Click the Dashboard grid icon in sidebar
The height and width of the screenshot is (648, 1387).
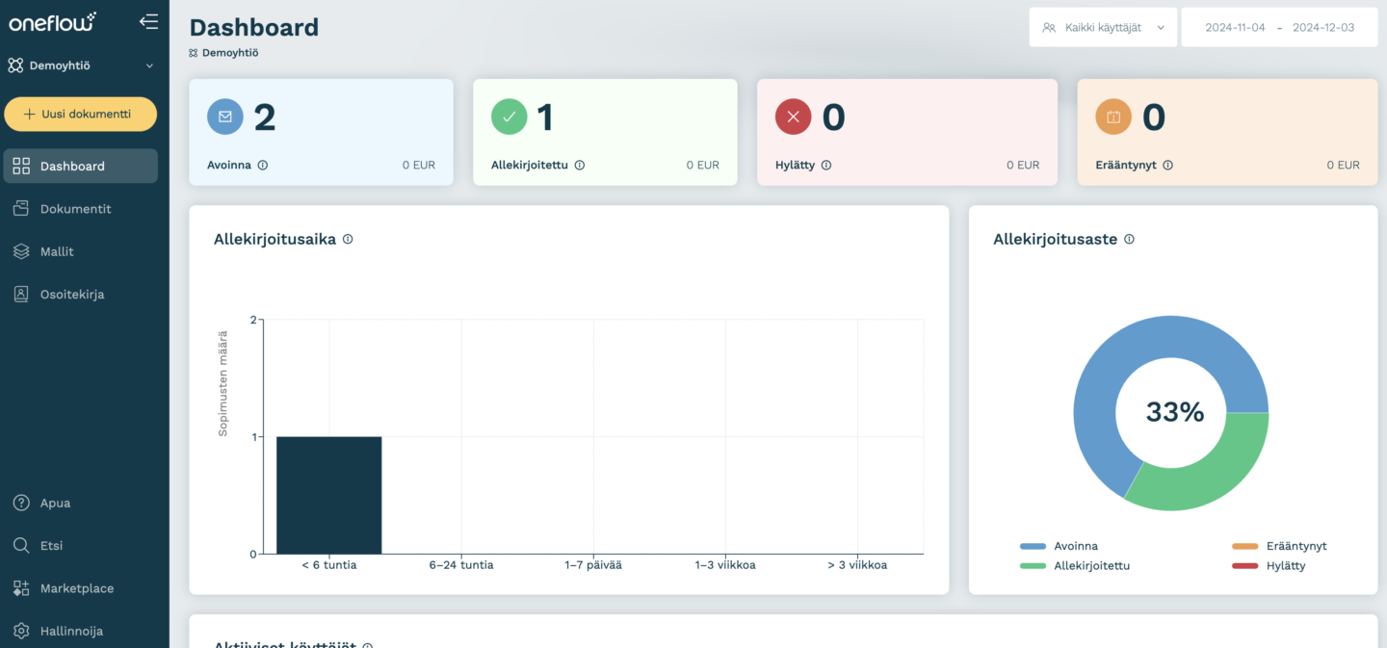click(21, 166)
